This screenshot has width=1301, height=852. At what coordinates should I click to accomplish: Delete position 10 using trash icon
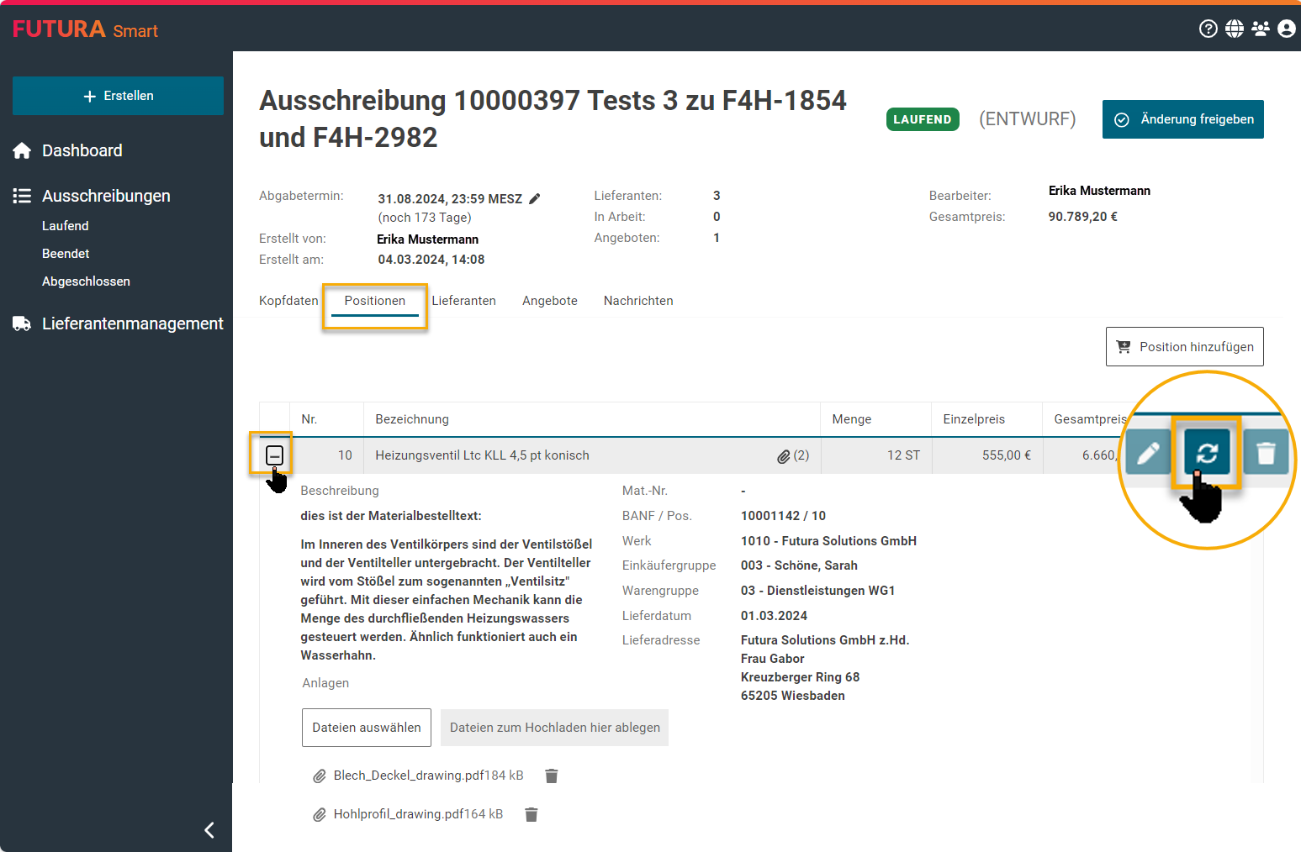pos(1265,454)
